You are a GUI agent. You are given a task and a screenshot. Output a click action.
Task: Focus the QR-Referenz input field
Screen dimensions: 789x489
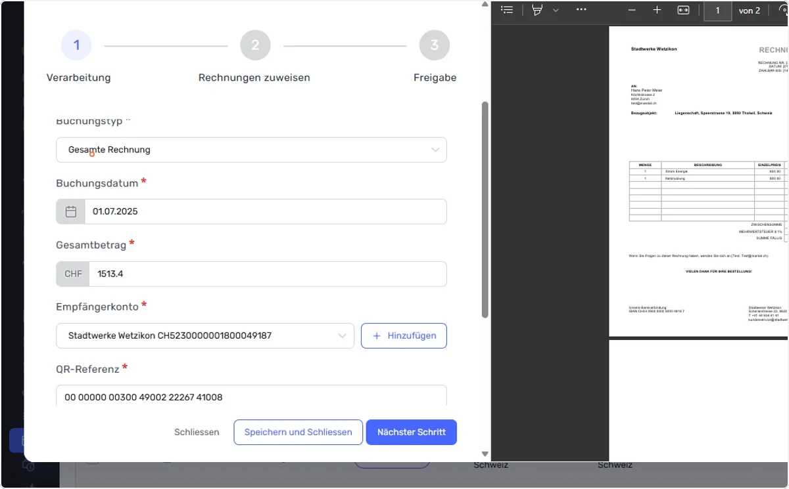251,396
